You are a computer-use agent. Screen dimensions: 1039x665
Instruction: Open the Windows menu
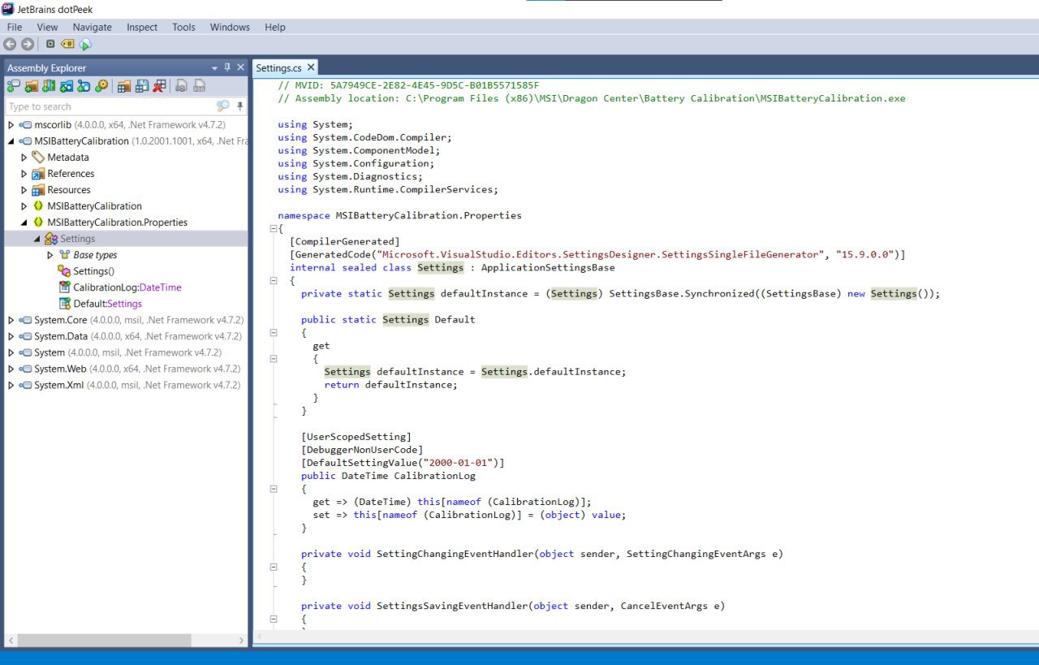click(230, 27)
